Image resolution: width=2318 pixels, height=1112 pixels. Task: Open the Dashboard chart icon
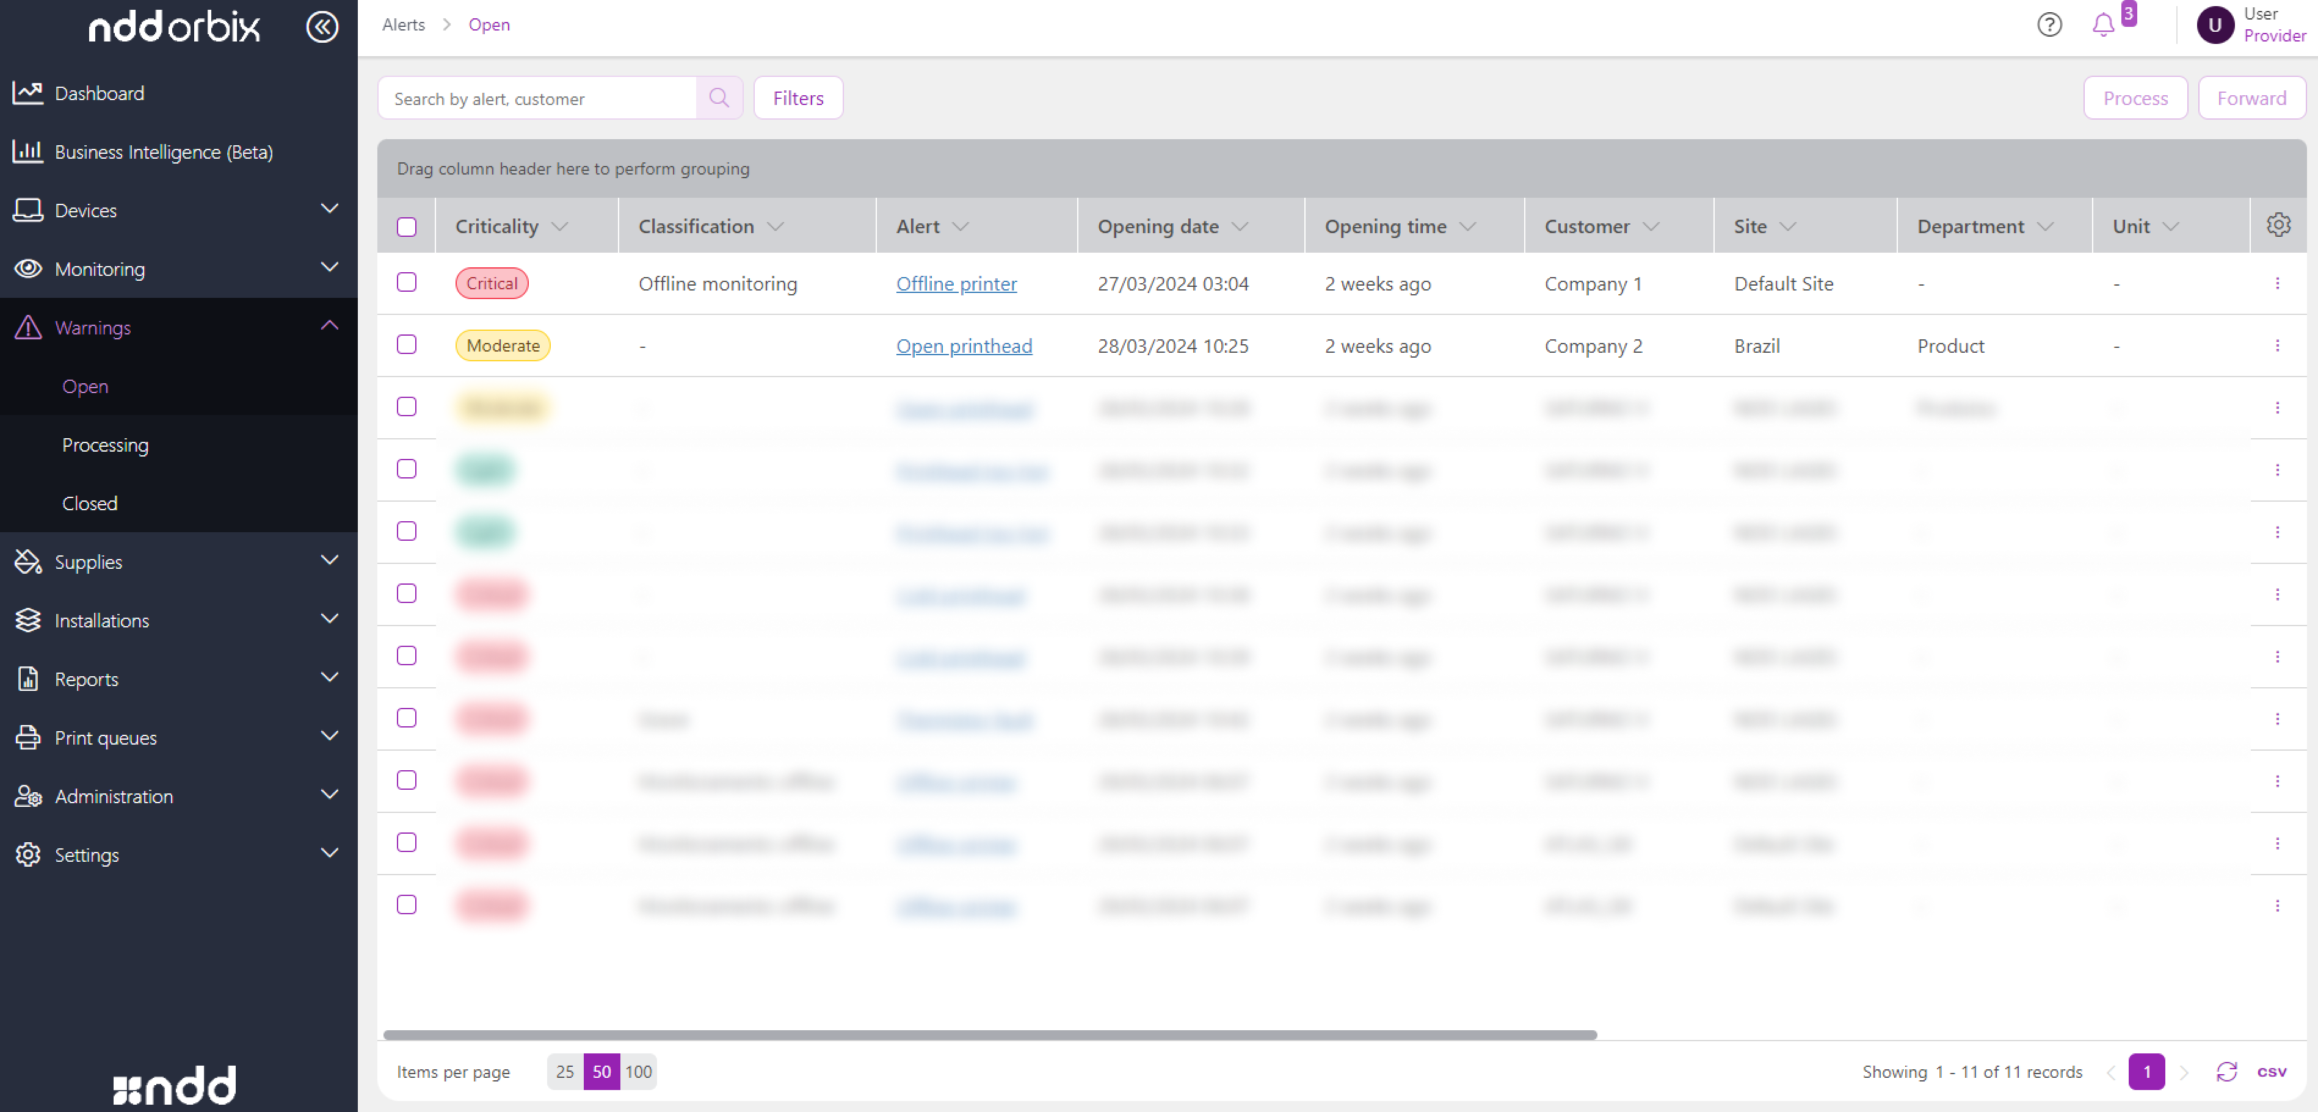coord(28,93)
